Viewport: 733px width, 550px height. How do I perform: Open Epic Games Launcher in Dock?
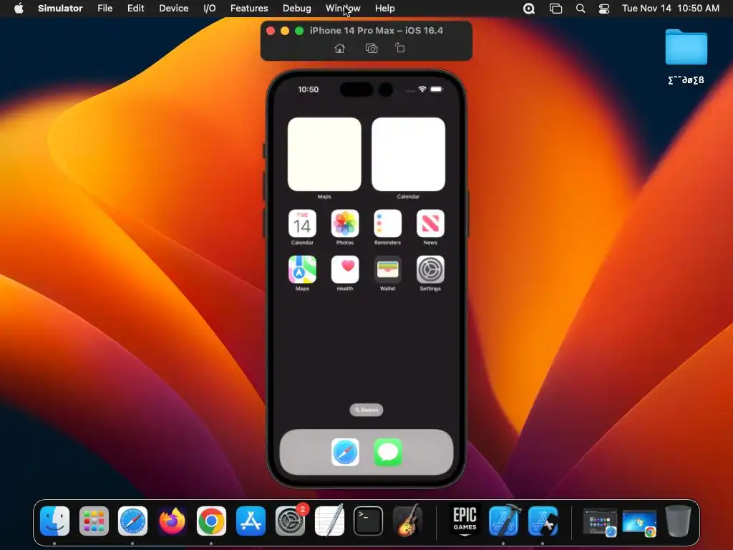(x=465, y=521)
